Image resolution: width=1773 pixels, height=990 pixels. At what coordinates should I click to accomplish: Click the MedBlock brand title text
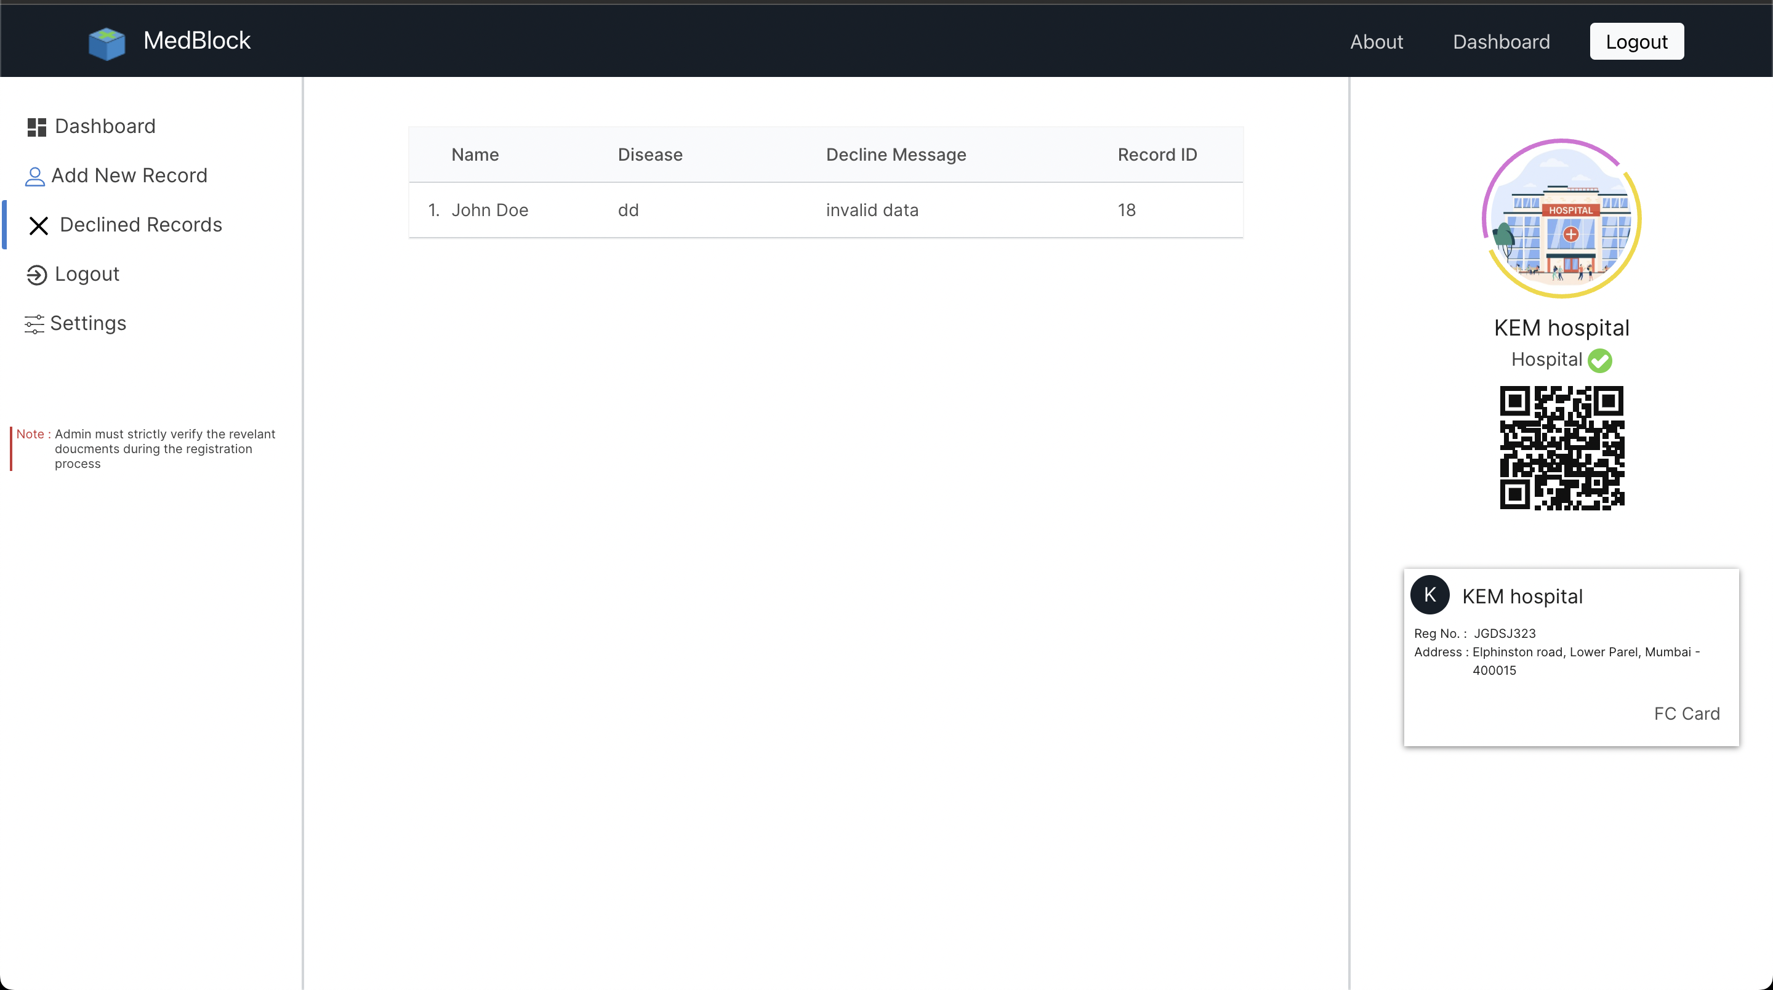(197, 41)
